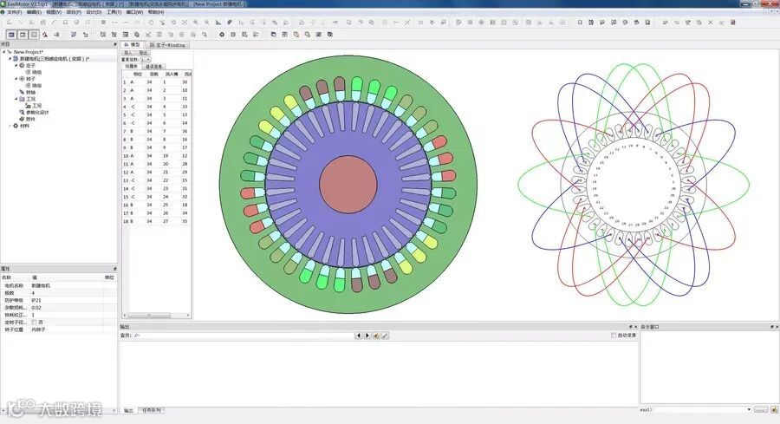Select 绕组 under 定子 in the tree
Image resolution: width=780 pixels, height=424 pixels.
pyautogui.click(x=36, y=72)
